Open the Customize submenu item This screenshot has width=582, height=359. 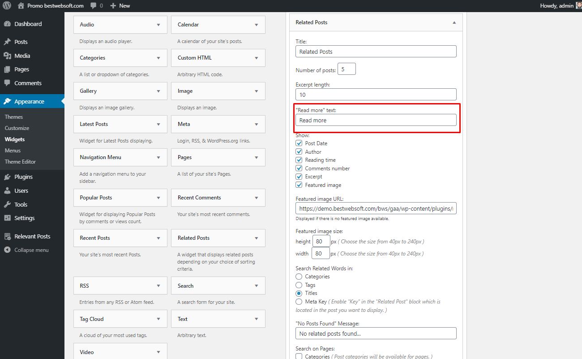[x=17, y=128]
